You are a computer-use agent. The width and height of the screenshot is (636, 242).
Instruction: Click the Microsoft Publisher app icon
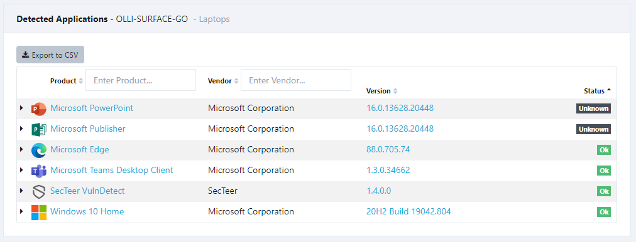38,129
